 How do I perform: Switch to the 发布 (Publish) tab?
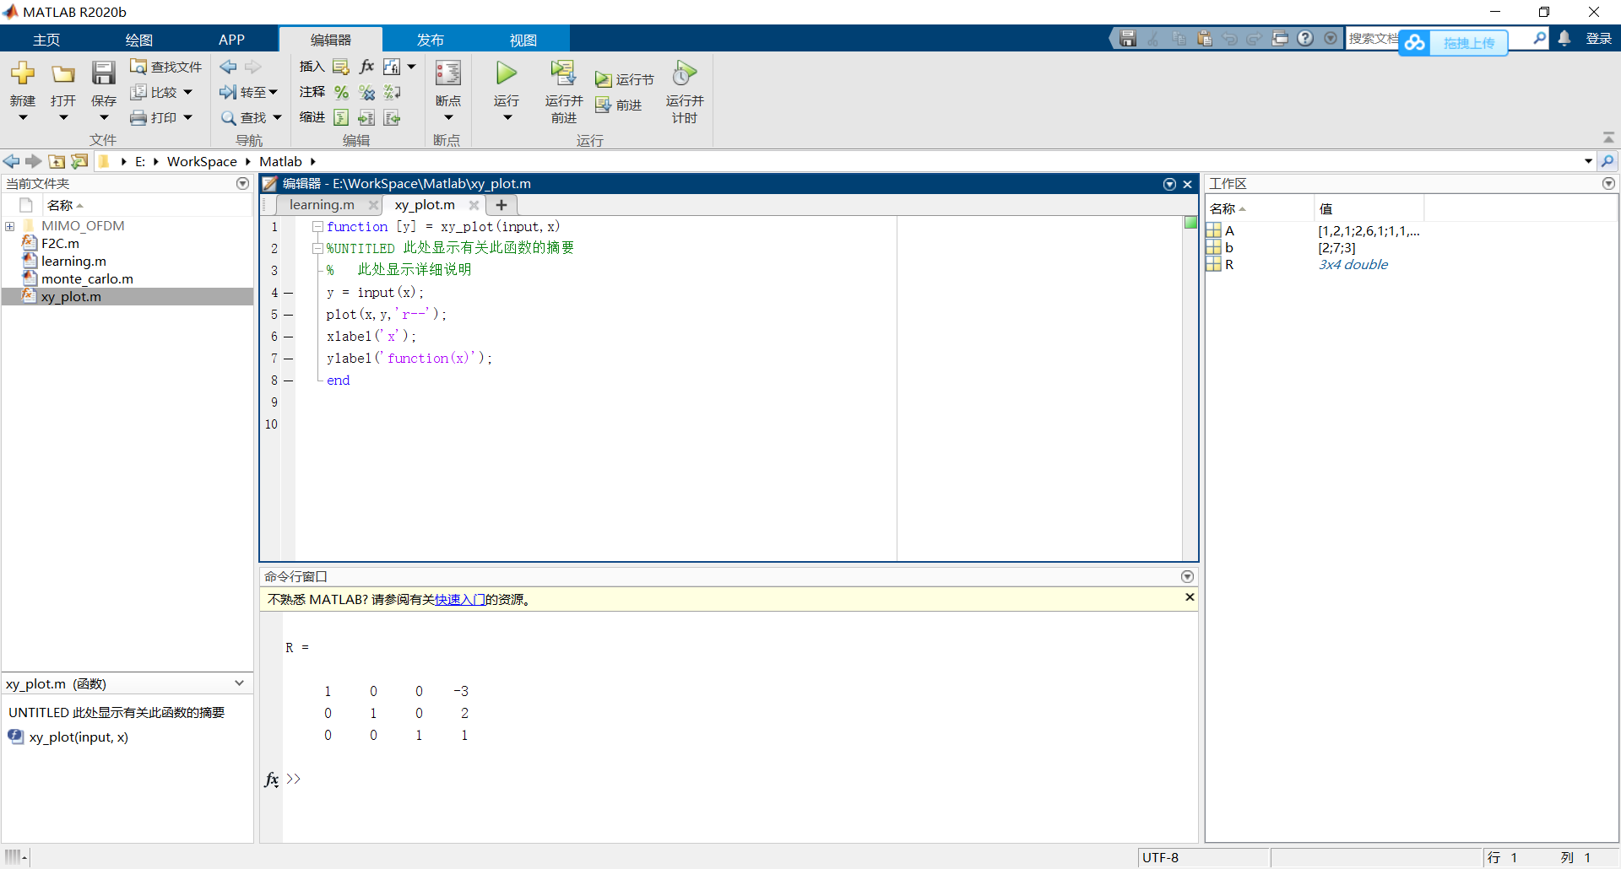tap(431, 40)
